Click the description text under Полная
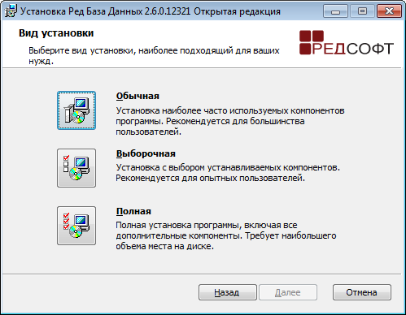The height and width of the screenshot is (315, 406). coord(226,235)
